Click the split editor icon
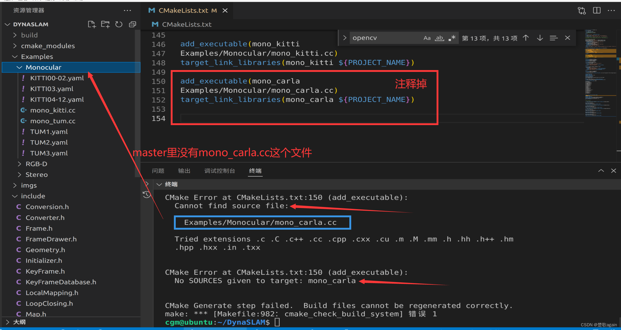This screenshot has width=621, height=330. click(596, 11)
